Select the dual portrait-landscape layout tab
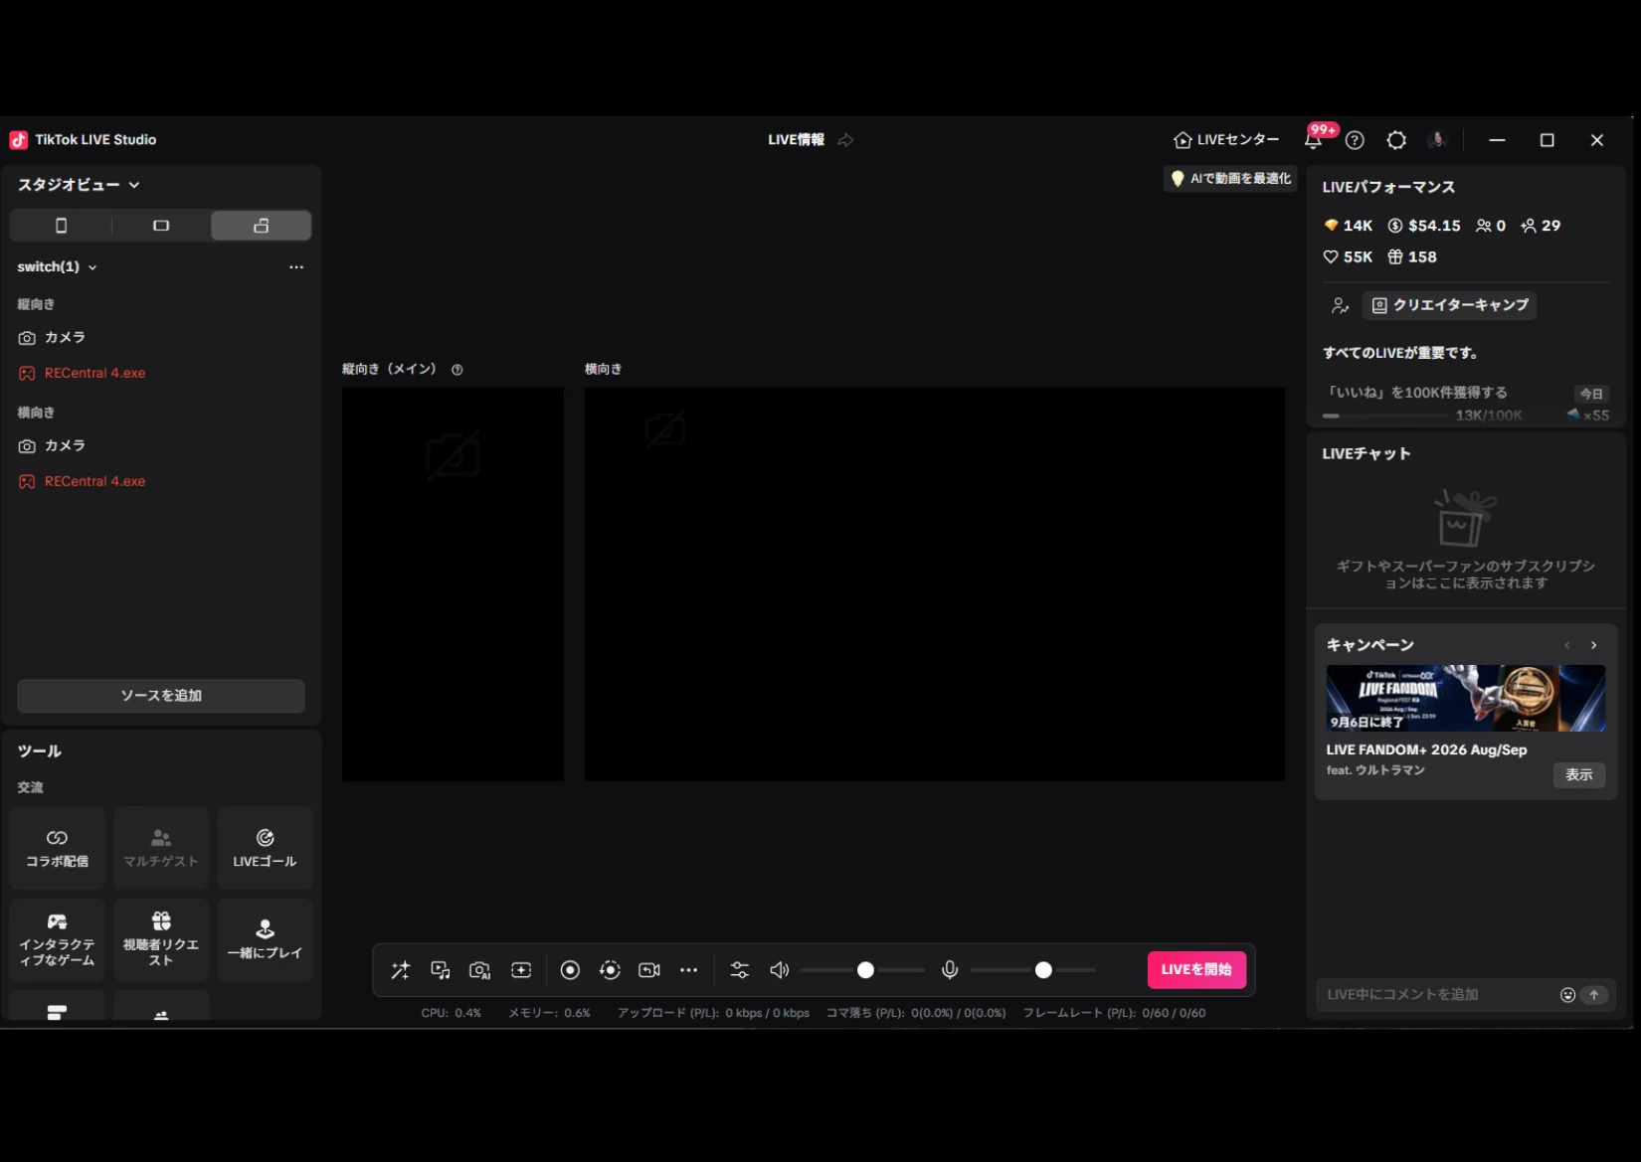 coord(262,226)
